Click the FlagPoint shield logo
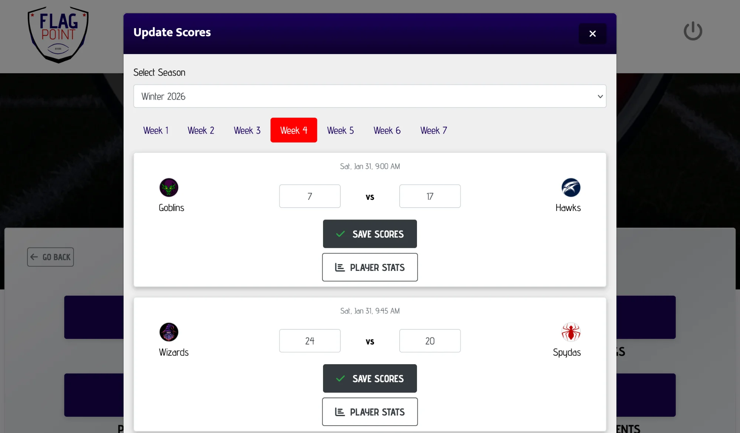 click(x=58, y=34)
